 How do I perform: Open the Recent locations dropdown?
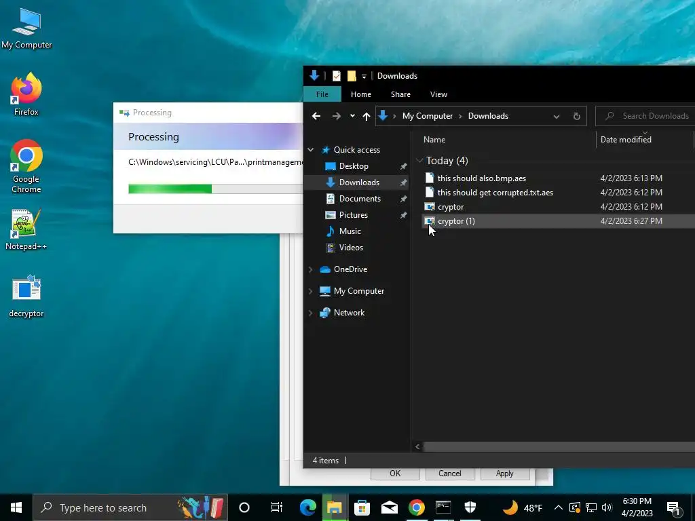point(352,116)
